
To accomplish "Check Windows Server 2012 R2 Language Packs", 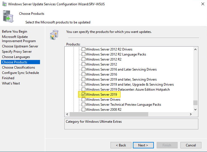I will [x=83, y=54].
